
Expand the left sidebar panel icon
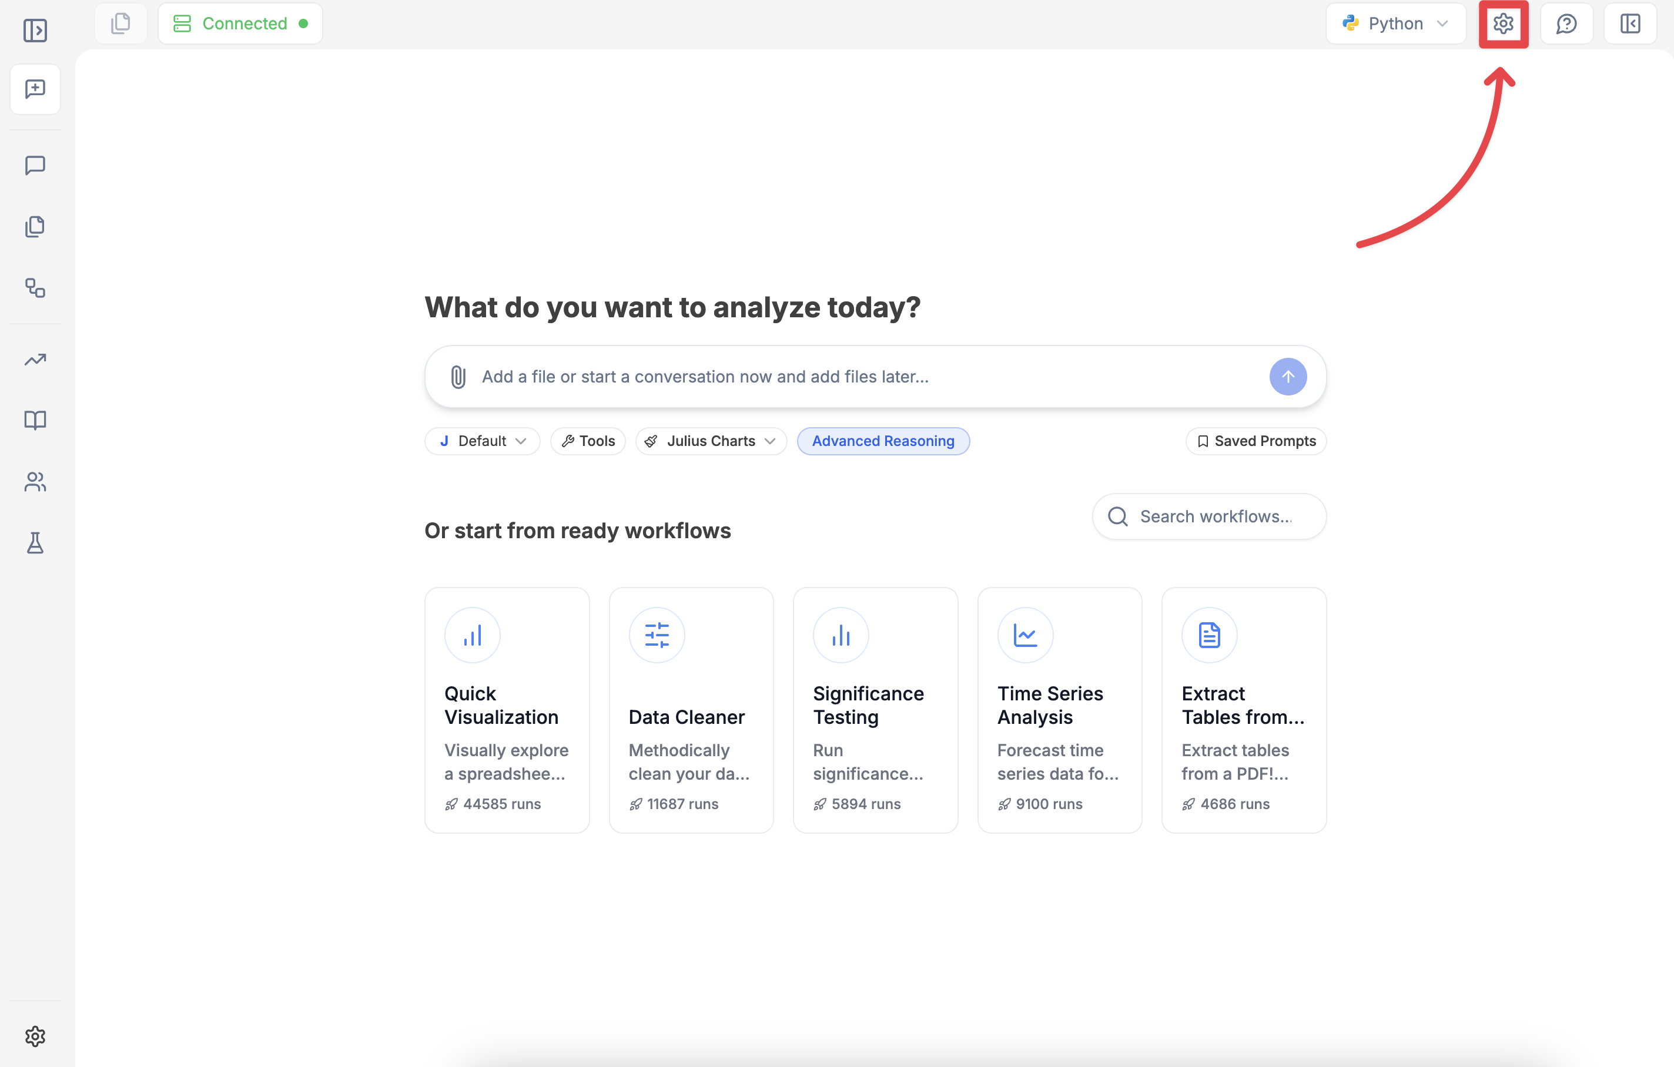(x=35, y=30)
